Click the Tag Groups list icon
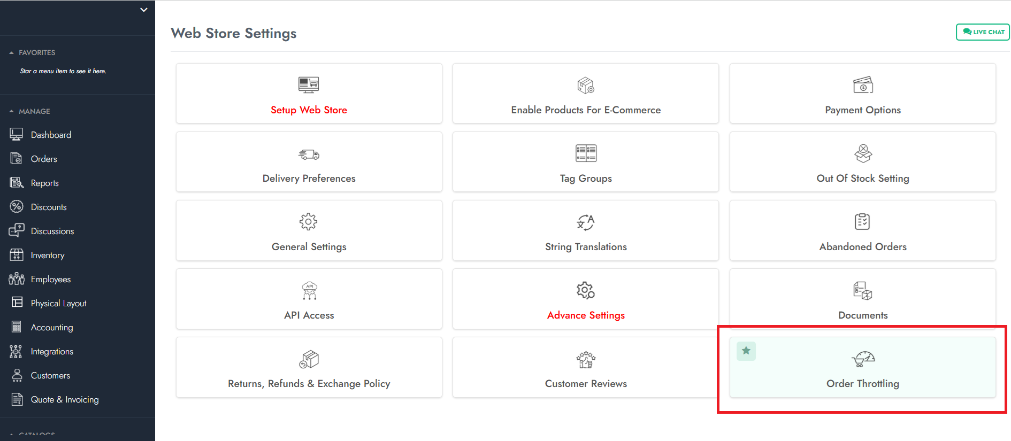 point(586,153)
